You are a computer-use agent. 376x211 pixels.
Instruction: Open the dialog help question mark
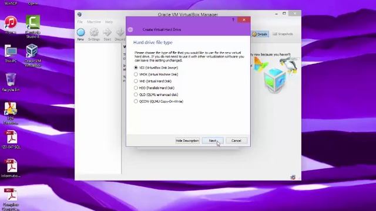233,20
